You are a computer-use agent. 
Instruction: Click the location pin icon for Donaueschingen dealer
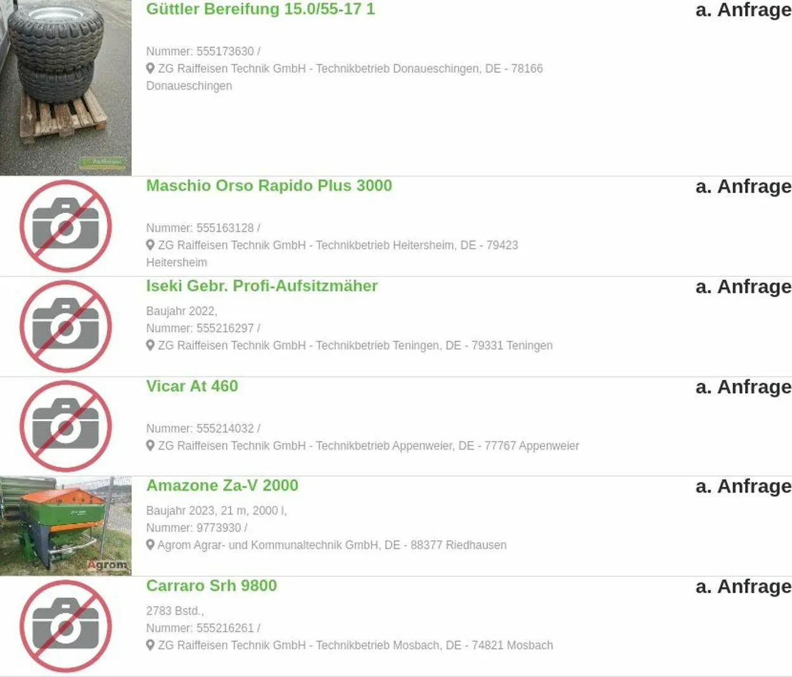pyautogui.click(x=150, y=68)
